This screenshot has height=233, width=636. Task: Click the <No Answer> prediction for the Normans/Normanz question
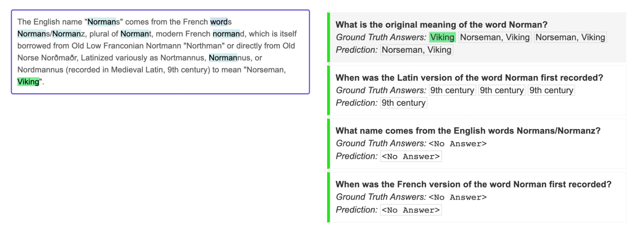click(410, 157)
